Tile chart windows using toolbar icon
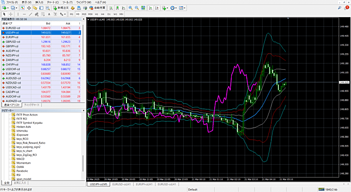Image resolution: width=351 pixels, height=192 pixels. [143, 8]
